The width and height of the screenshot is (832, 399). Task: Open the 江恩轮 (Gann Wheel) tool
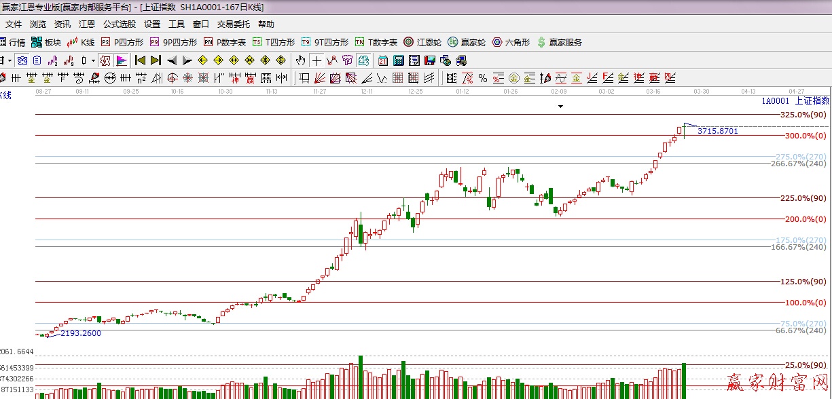423,42
